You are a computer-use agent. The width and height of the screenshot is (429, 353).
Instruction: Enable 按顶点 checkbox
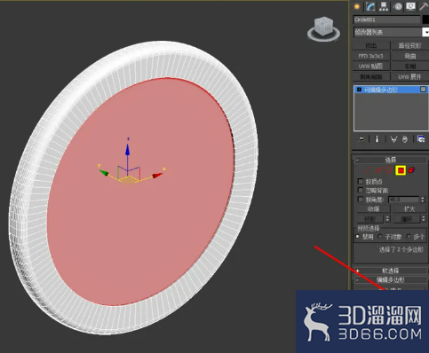pyautogui.click(x=361, y=181)
